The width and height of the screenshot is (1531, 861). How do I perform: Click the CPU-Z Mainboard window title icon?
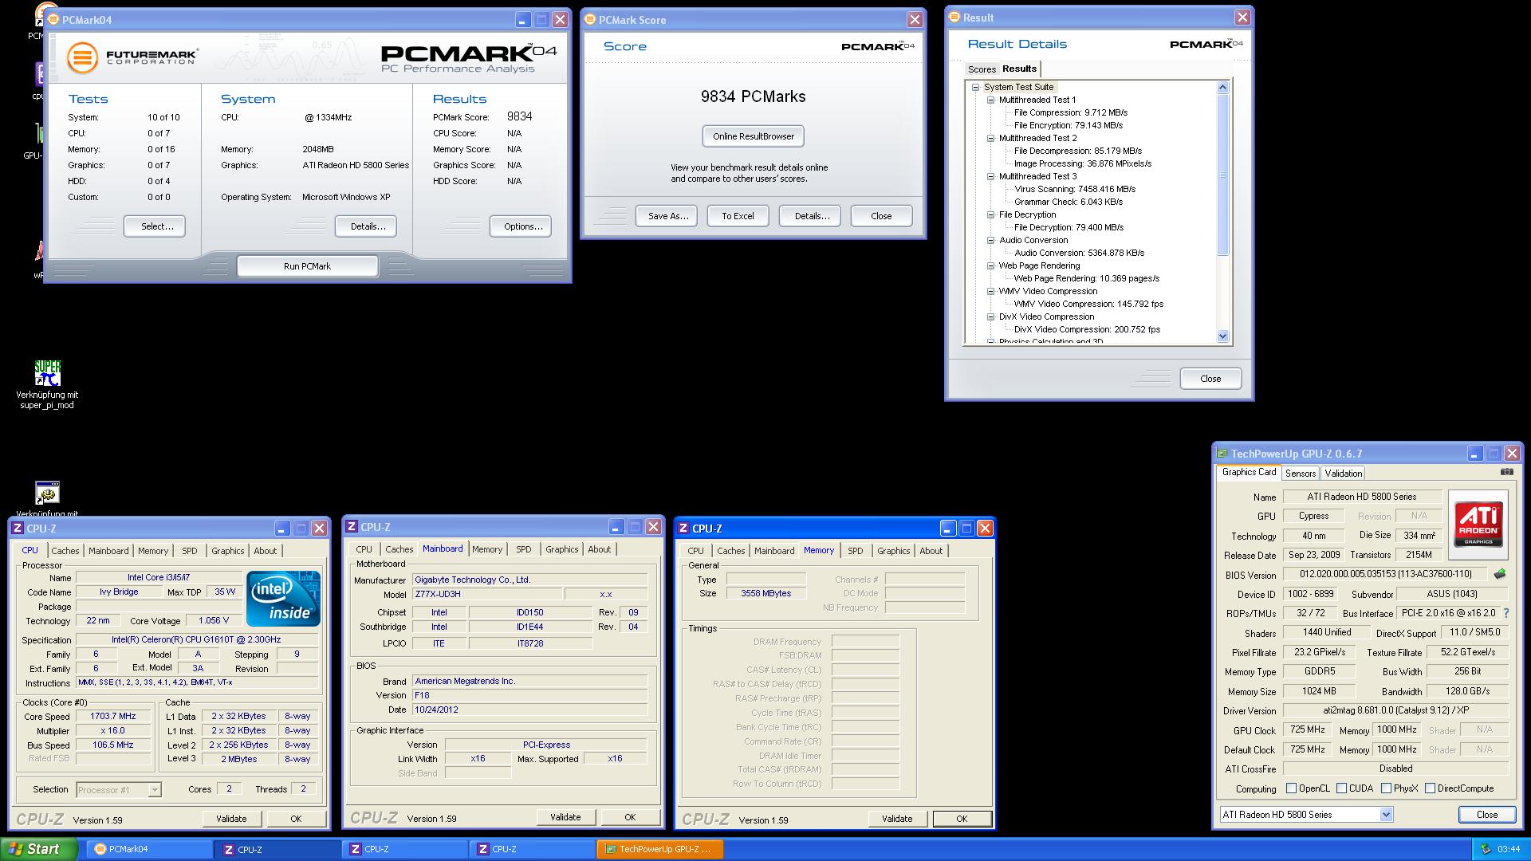point(352,527)
